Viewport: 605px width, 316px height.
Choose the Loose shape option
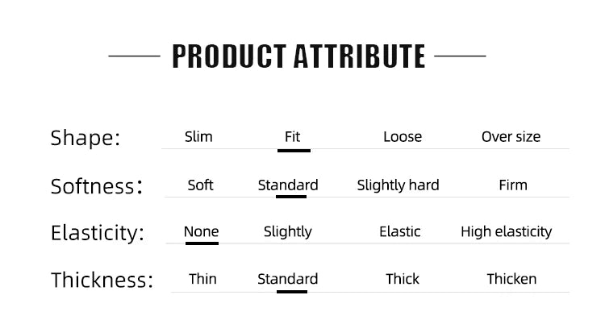click(x=403, y=137)
